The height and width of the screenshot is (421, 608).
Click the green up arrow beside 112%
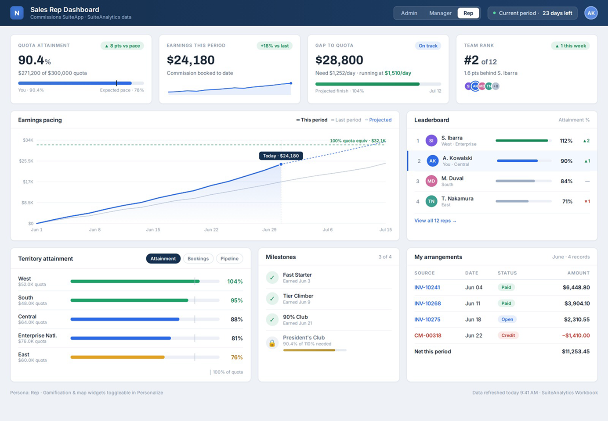(586, 141)
